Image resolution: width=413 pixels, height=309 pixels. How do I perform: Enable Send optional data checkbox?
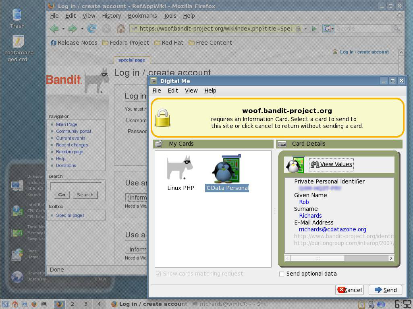point(282,274)
